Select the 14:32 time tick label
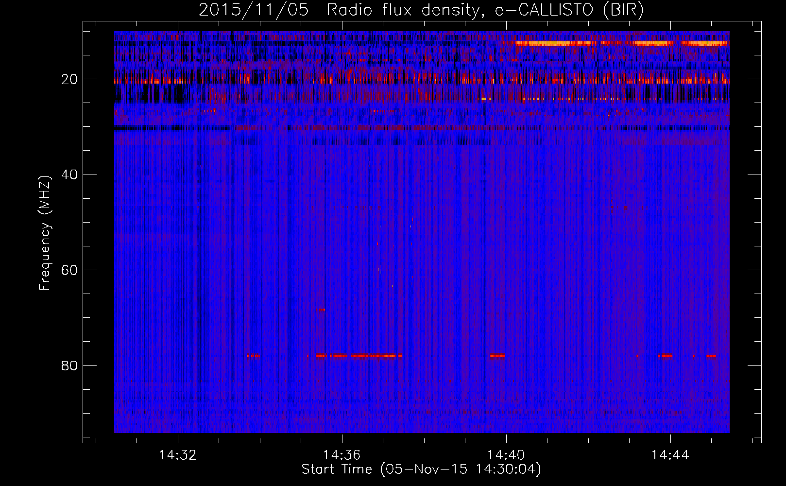 pos(178,455)
